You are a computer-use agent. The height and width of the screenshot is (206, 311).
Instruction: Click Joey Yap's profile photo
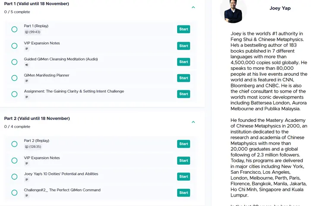click(233, 11)
